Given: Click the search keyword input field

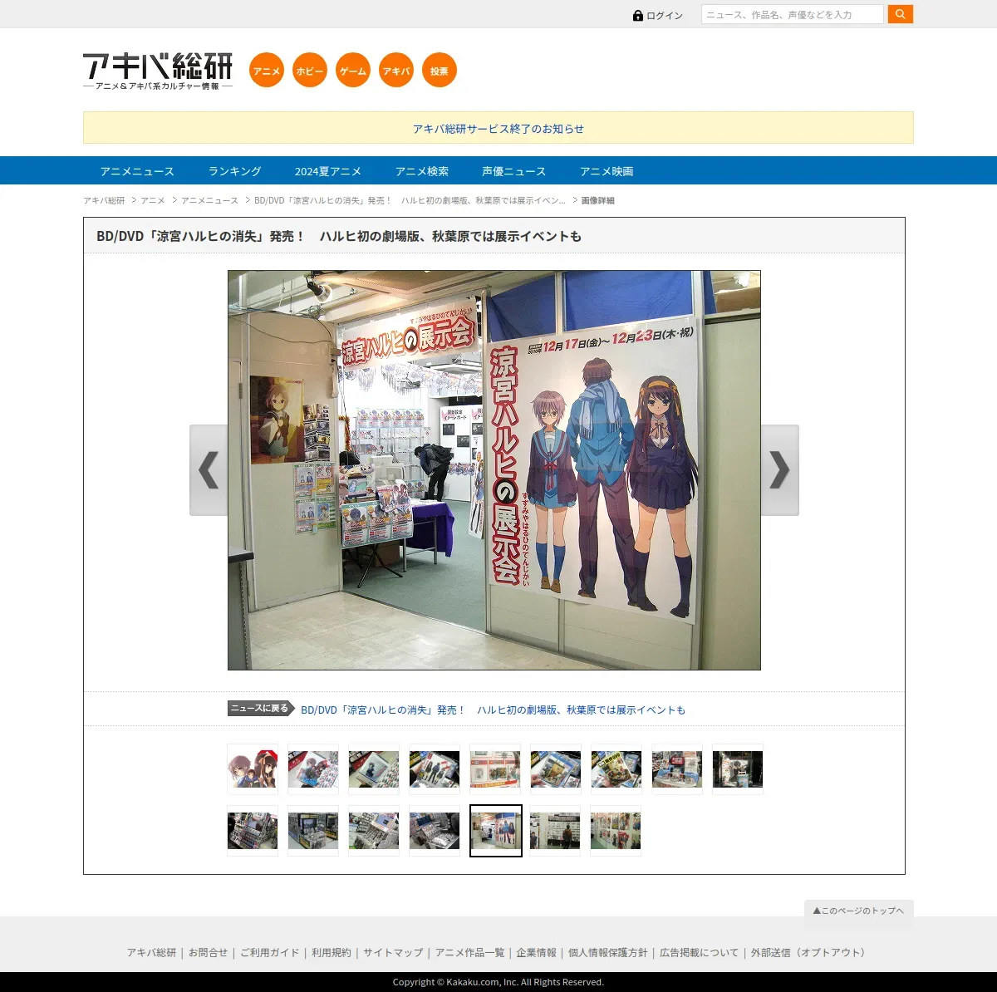Looking at the screenshot, I should (793, 14).
